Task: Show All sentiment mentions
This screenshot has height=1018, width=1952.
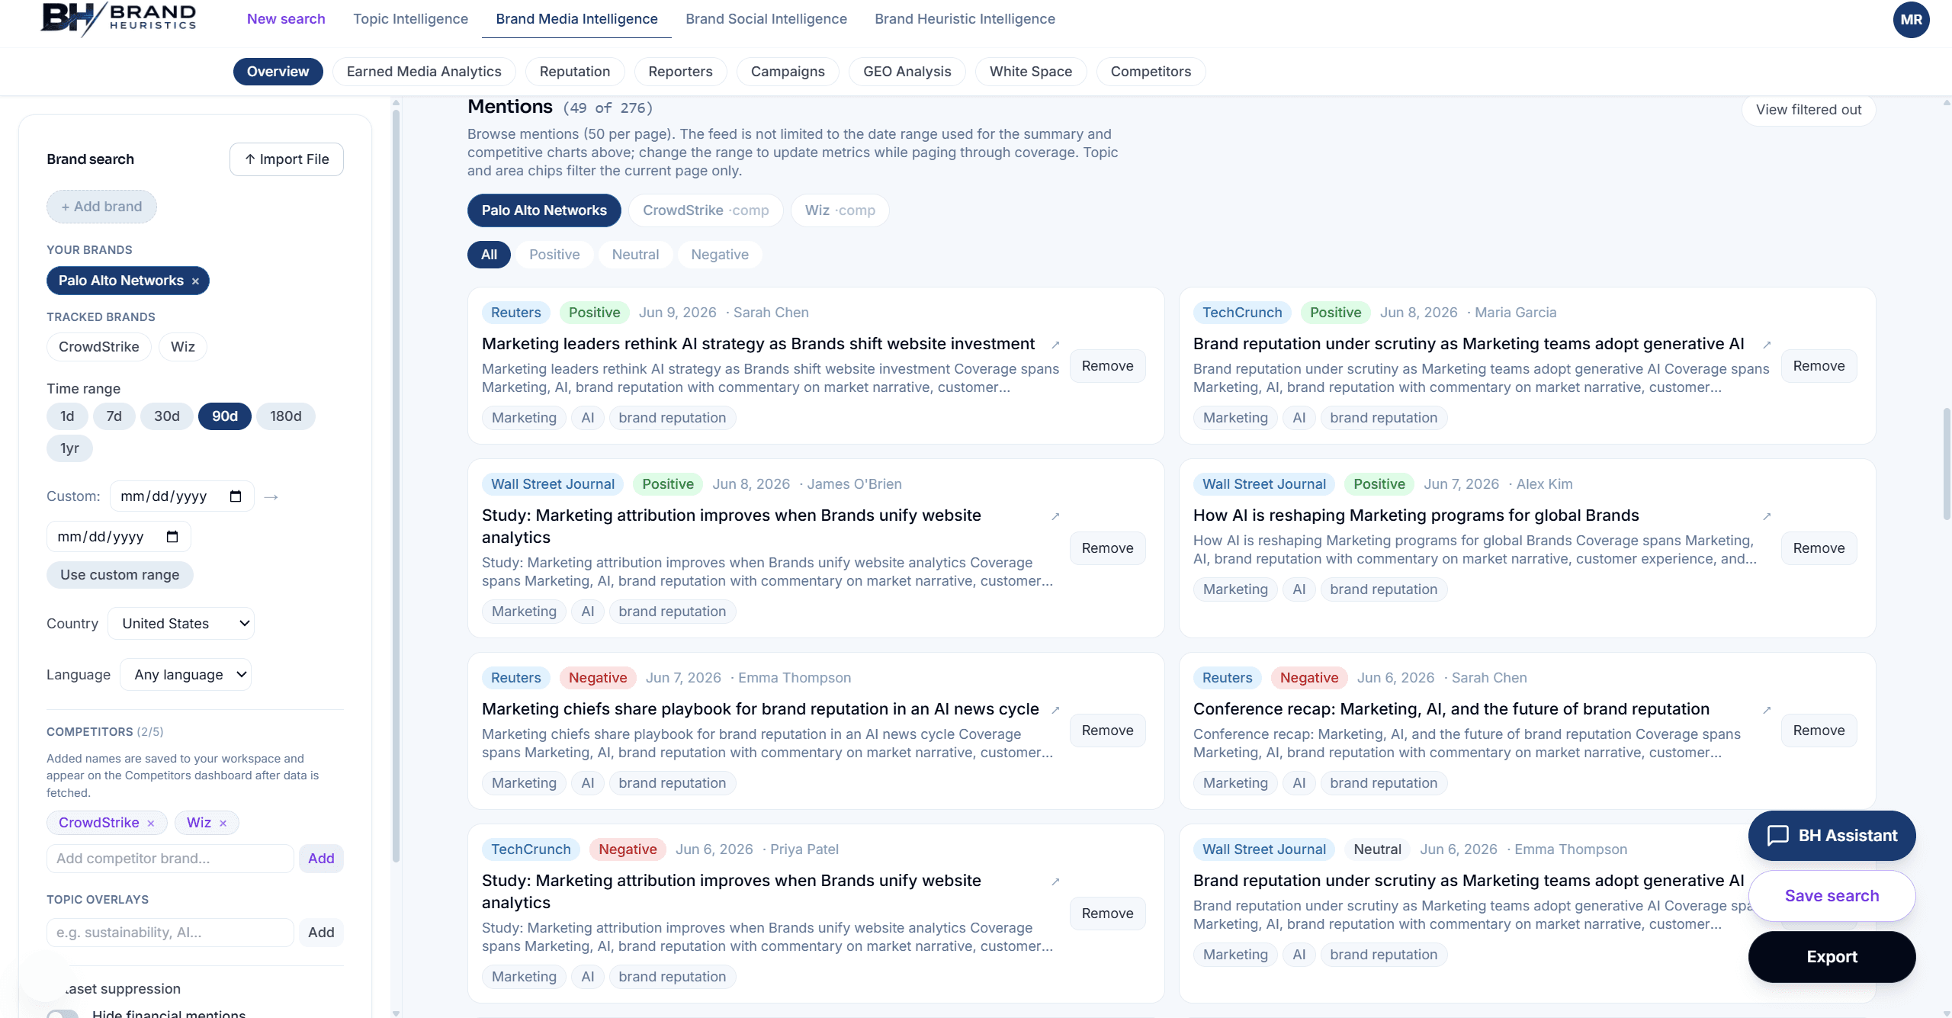Action: coord(489,255)
